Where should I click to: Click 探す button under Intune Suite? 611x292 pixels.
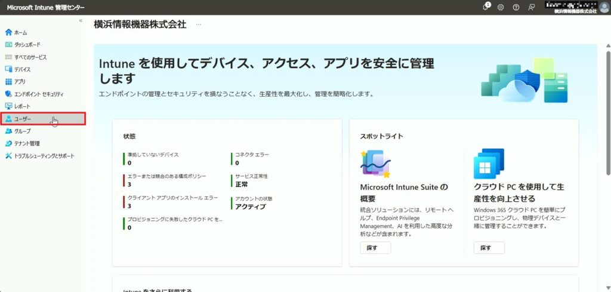(375, 248)
